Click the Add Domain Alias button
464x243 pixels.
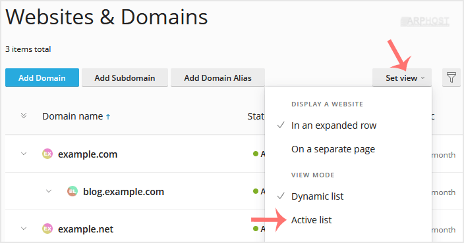click(217, 78)
